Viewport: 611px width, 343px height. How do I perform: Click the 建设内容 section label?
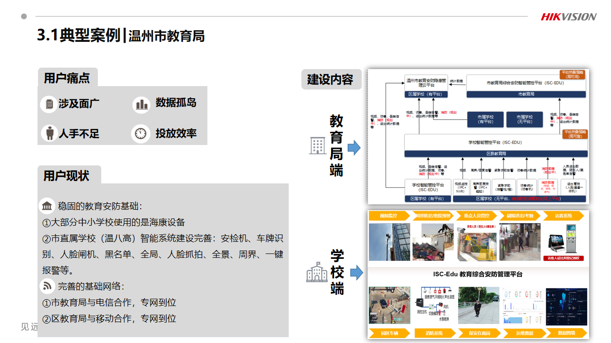(x=331, y=79)
